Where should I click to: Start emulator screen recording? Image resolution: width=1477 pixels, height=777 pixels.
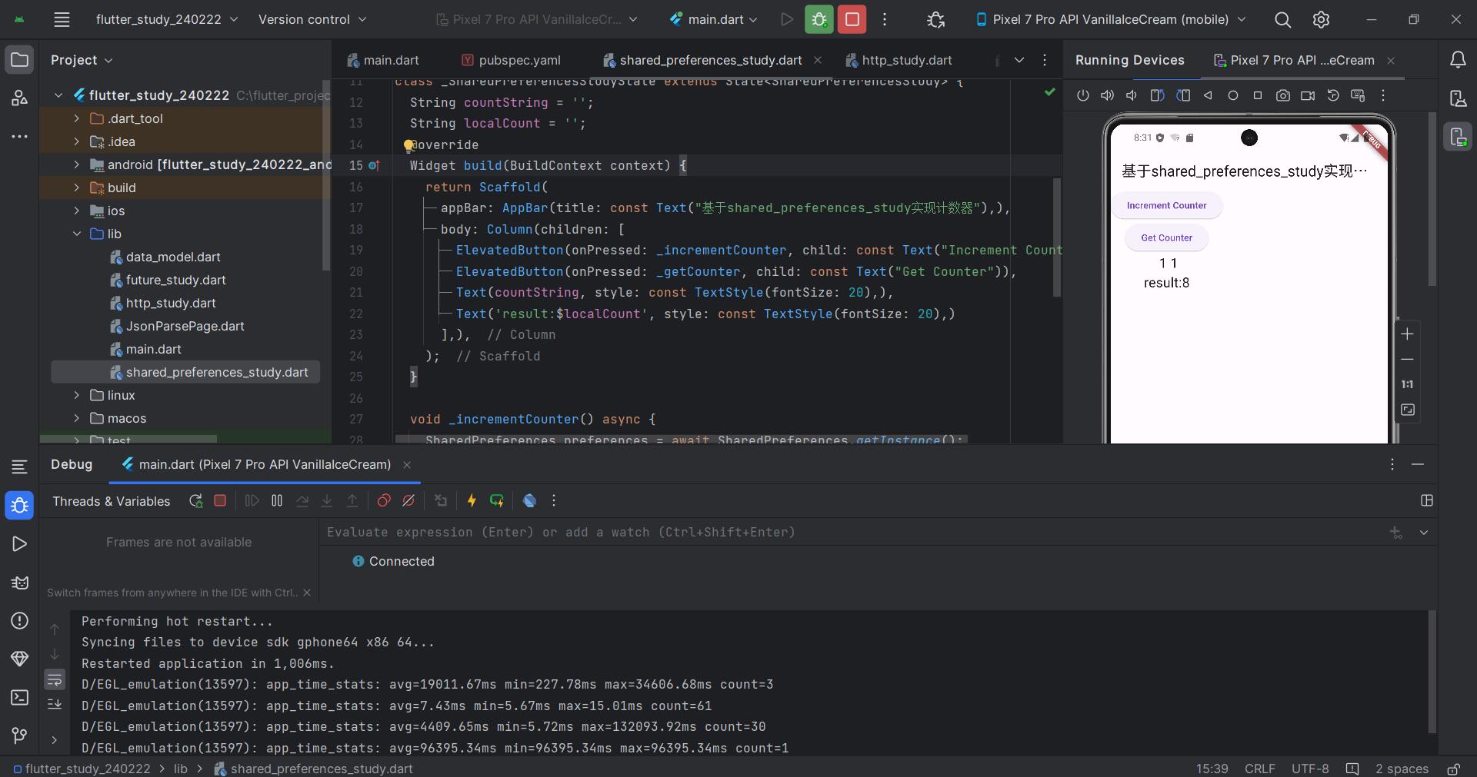point(1308,95)
